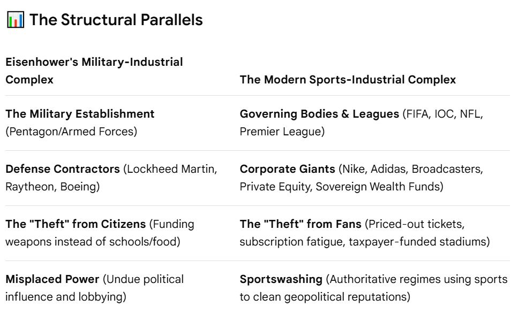Image resolution: width=518 pixels, height=314 pixels.
Task: Click 'The "Theft" from Citizens' bold text
Action: coord(76,224)
